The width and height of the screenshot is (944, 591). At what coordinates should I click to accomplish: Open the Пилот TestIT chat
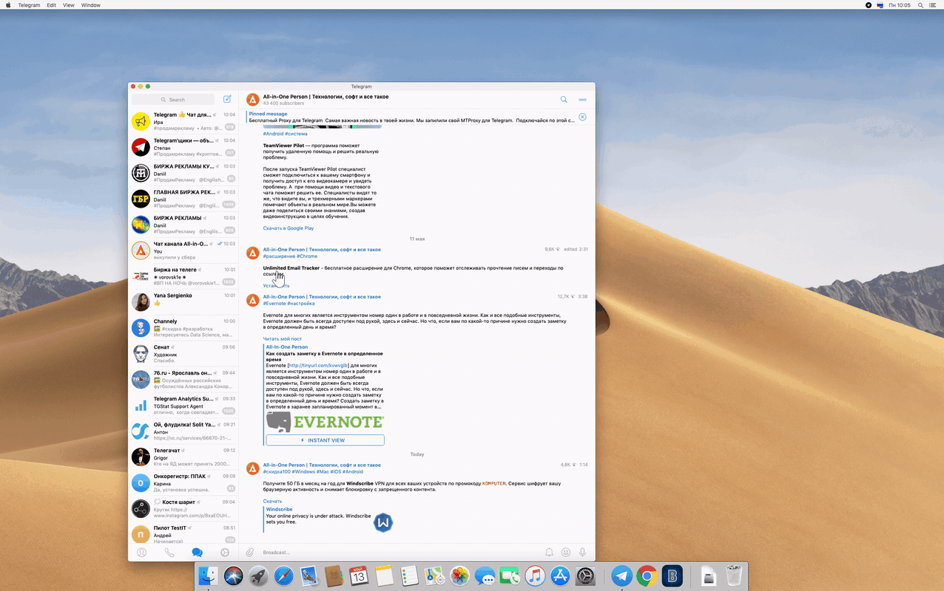click(x=183, y=533)
